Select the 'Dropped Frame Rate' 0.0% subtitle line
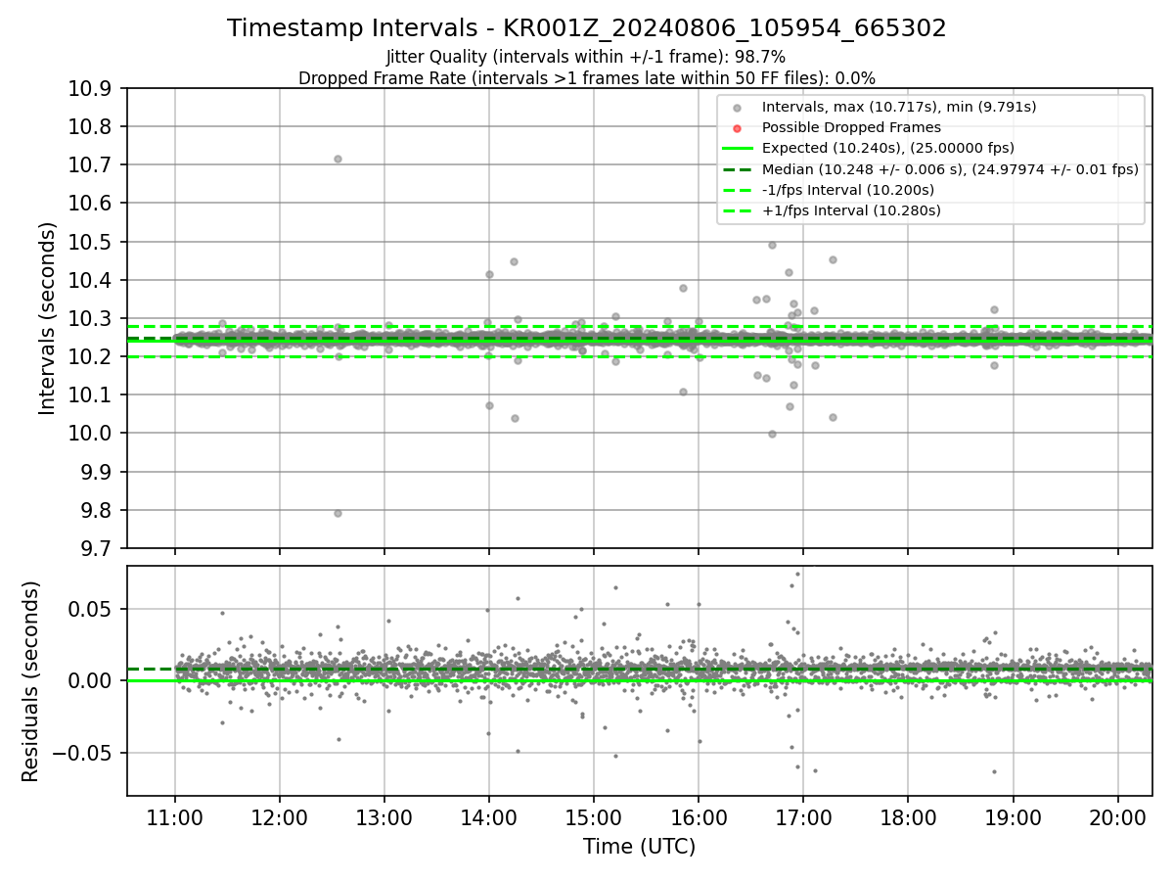The image size is (1174, 881). (587, 77)
